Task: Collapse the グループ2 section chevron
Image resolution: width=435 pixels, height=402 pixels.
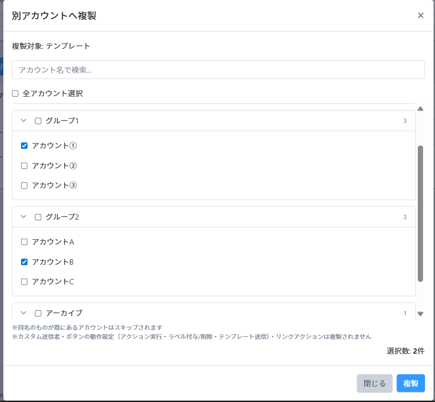Action: tap(23, 217)
